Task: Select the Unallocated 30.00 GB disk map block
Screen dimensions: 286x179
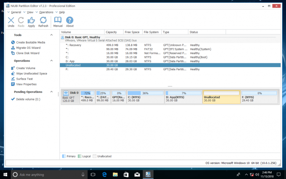Action: [222, 97]
